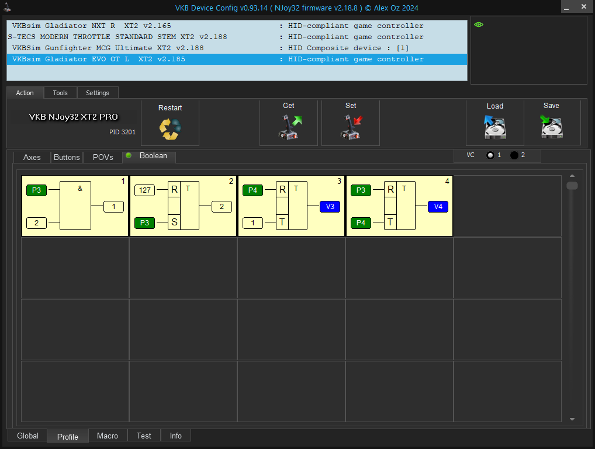Click P3 input of boolean cell 1
Image resolution: width=595 pixels, height=449 pixels.
pos(36,190)
